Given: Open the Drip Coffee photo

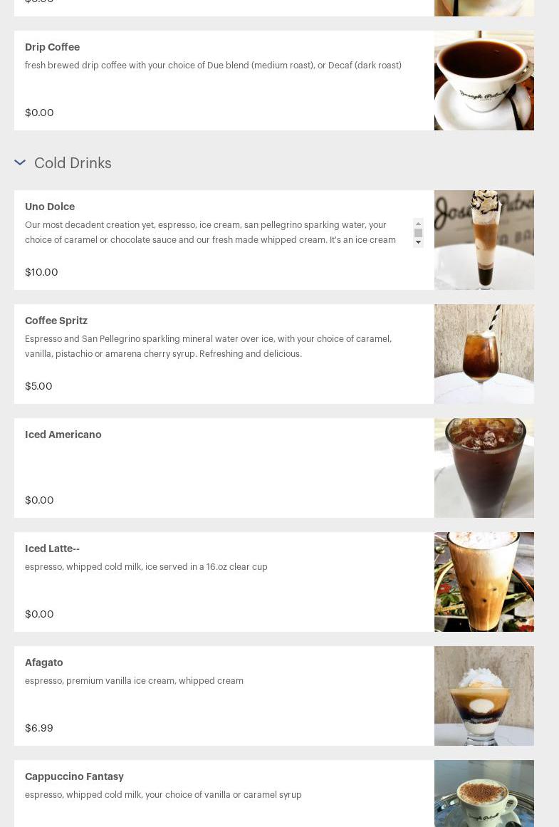Looking at the screenshot, I should (484, 80).
